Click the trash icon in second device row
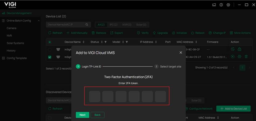The width and height of the screenshot is (256, 121). (246, 56)
